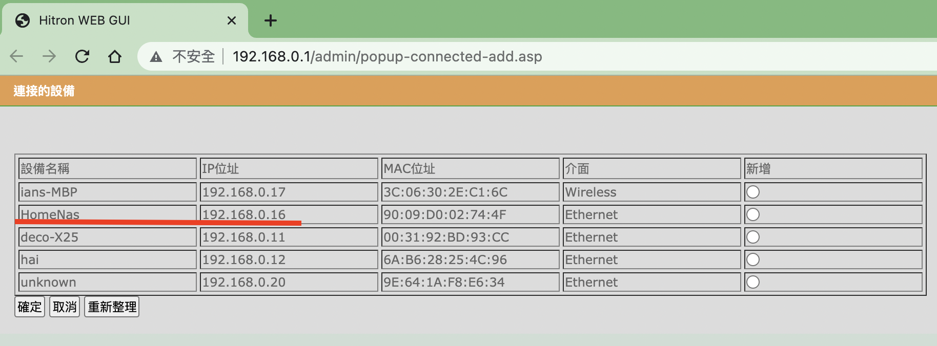
Task: Click the HomeNas device name cell
Action: pos(108,214)
